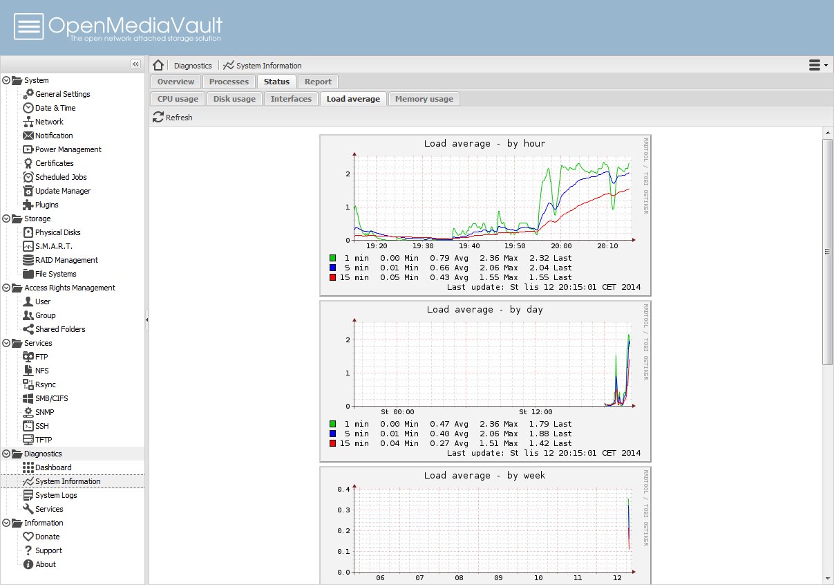Open Power Management settings

[68, 149]
